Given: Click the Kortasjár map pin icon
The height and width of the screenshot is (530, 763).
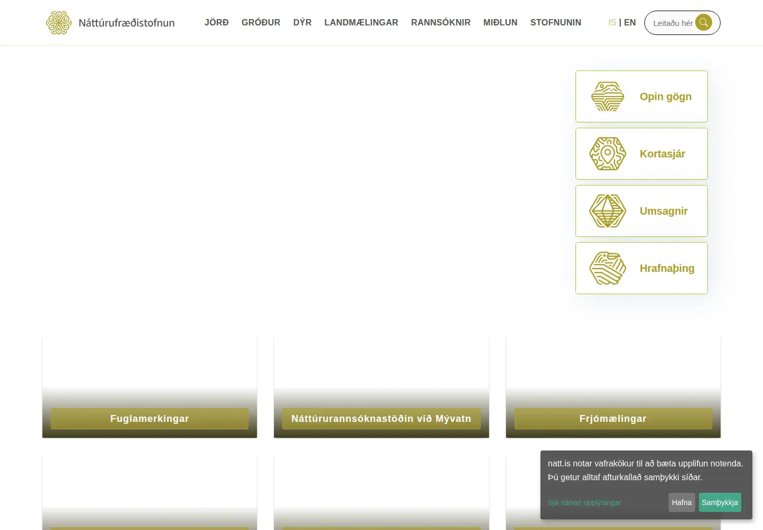Looking at the screenshot, I should 608,154.
